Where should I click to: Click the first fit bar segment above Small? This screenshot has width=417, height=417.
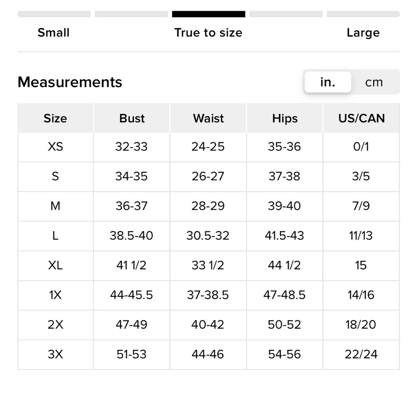coord(54,14)
